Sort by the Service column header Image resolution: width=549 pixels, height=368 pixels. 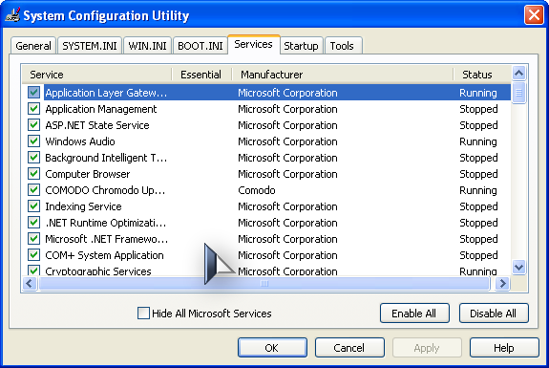(97, 75)
